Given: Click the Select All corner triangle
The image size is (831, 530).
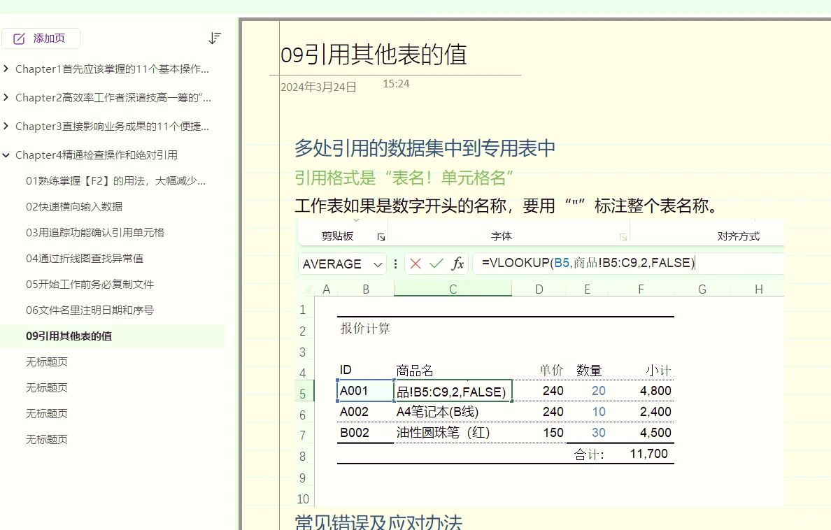Looking at the screenshot, I should (307, 289).
